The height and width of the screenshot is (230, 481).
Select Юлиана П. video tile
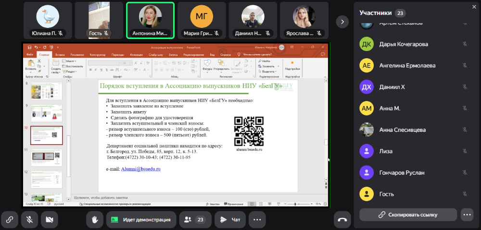coord(48,21)
